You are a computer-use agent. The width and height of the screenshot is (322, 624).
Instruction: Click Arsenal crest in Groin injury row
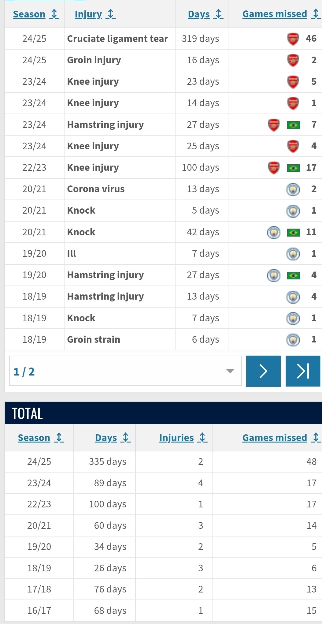[293, 60]
